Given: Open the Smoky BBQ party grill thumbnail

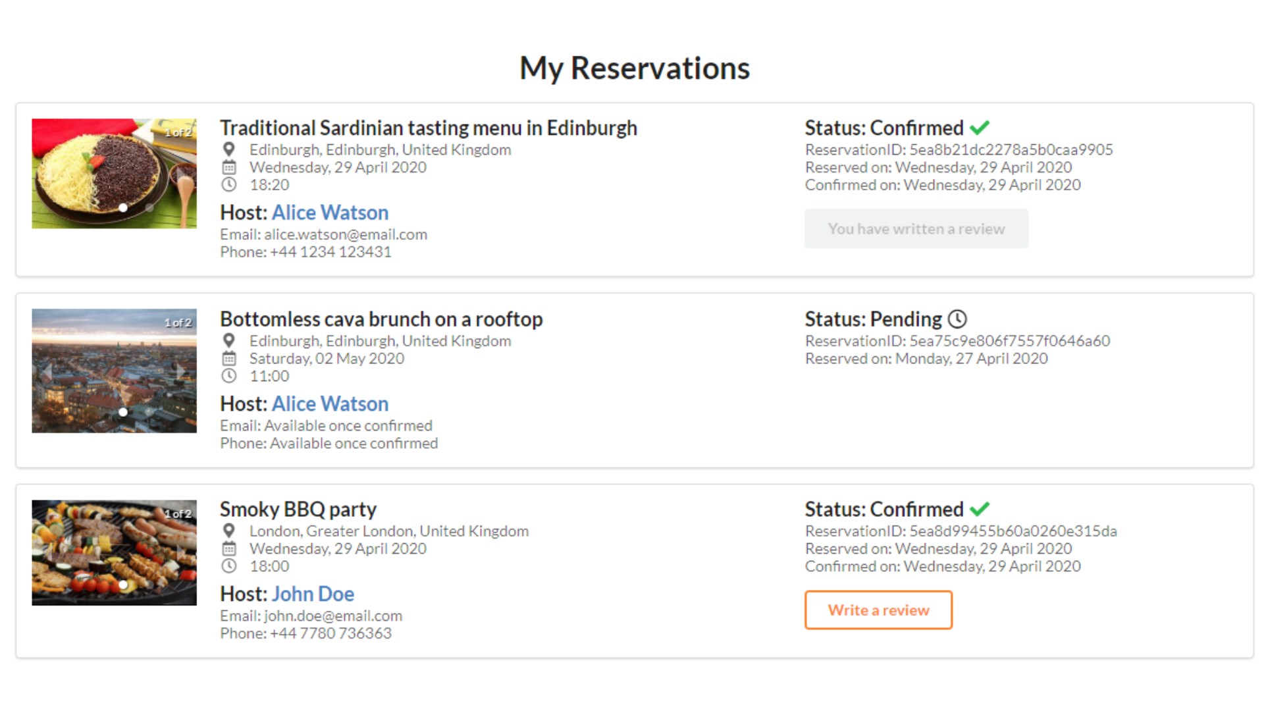Looking at the screenshot, I should pyautogui.click(x=114, y=553).
